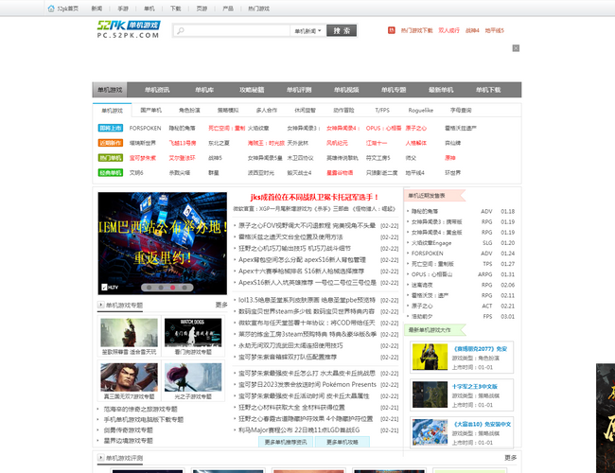
Task: Click 更多 beside 单机游戏评测 heading
Action: coord(510,458)
